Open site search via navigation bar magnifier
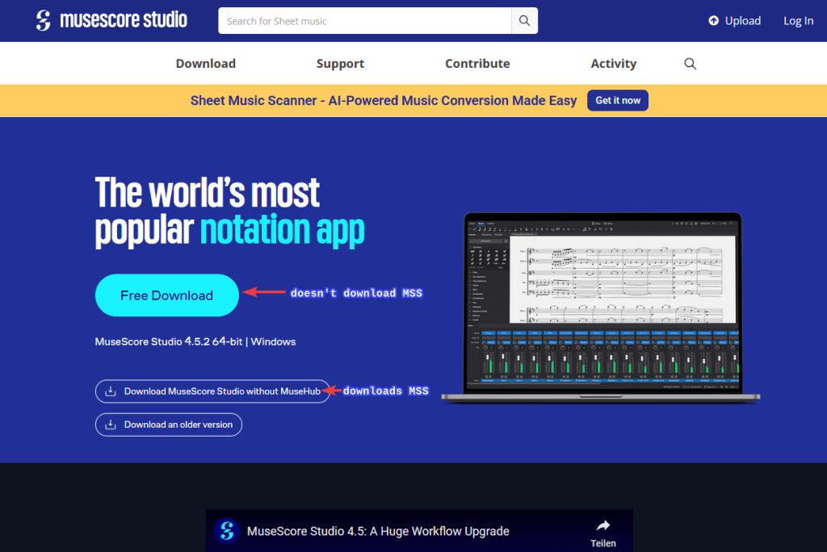The image size is (827, 552). pyautogui.click(x=690, y=64)
